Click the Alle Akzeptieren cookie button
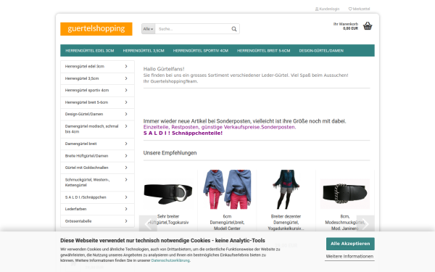Viewport: 435px width, 272px height. tap(350, 244)
